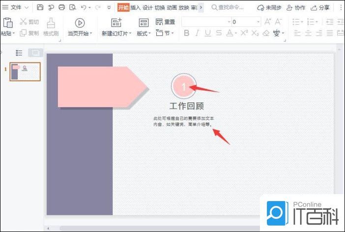This screenshot has width=345, height=232.
Task: Redo the last action
Action: tap(97, 7)
